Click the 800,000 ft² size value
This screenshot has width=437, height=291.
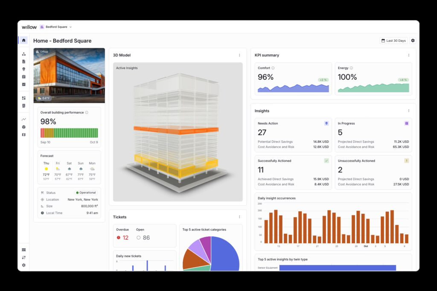90,206
